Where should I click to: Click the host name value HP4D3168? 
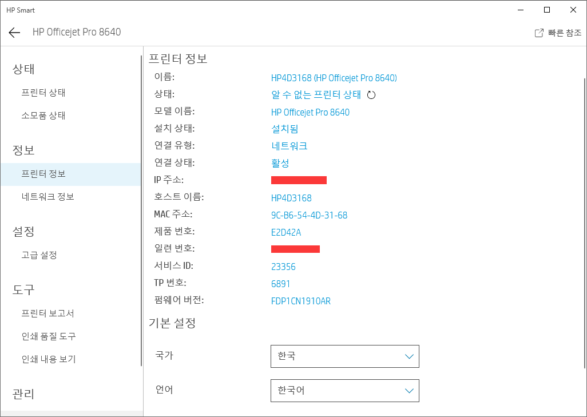tap(291, 198)
